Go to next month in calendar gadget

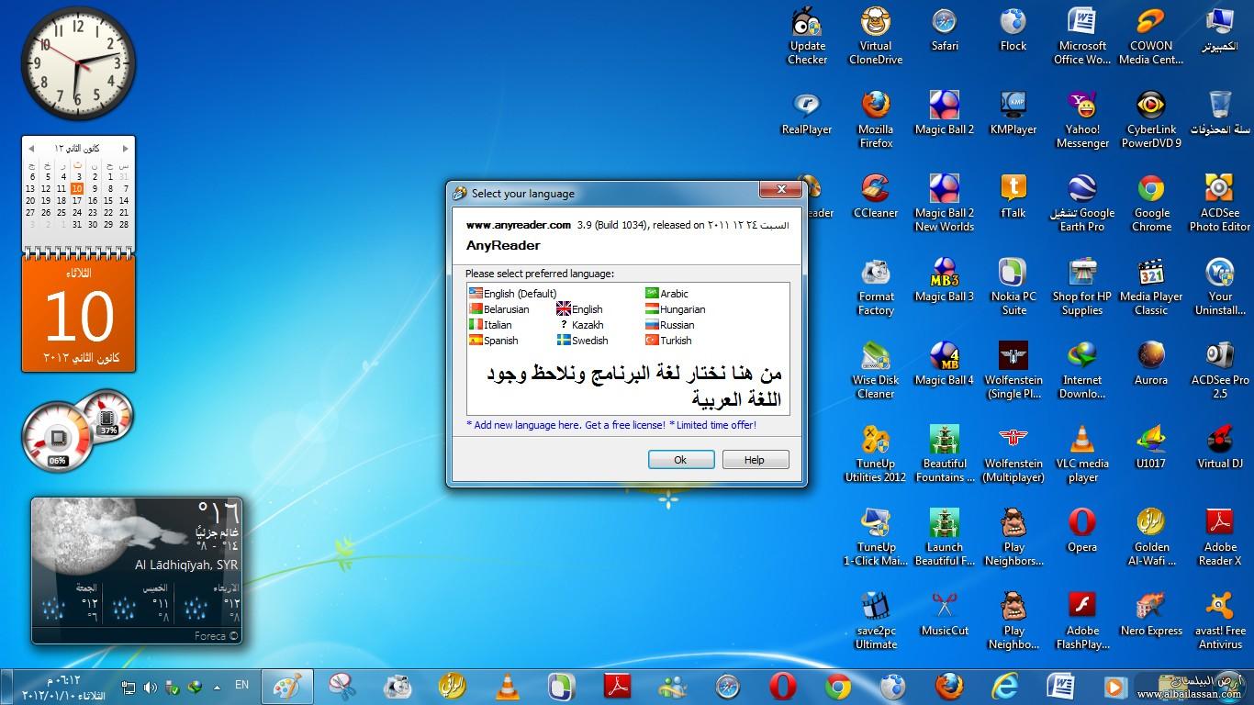[125, 148]
